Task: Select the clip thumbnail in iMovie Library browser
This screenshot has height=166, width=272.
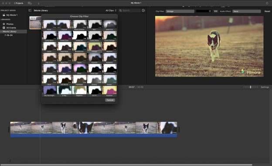Action: [x=35, y=23]
